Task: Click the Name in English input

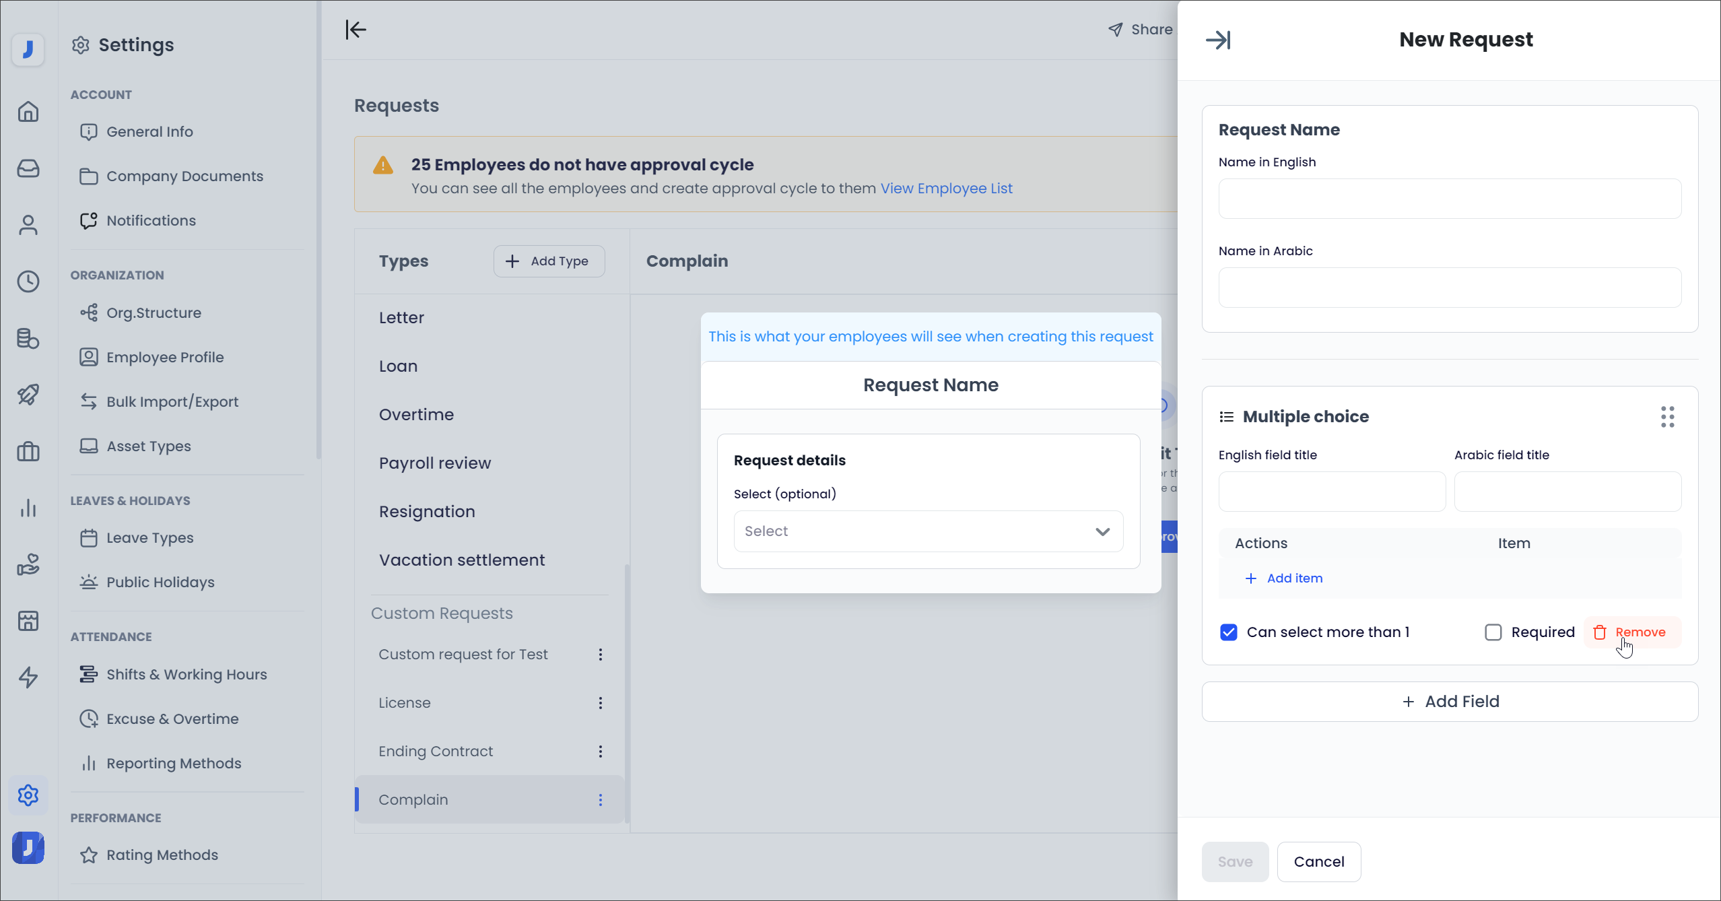Action: tap(1449, 199)
